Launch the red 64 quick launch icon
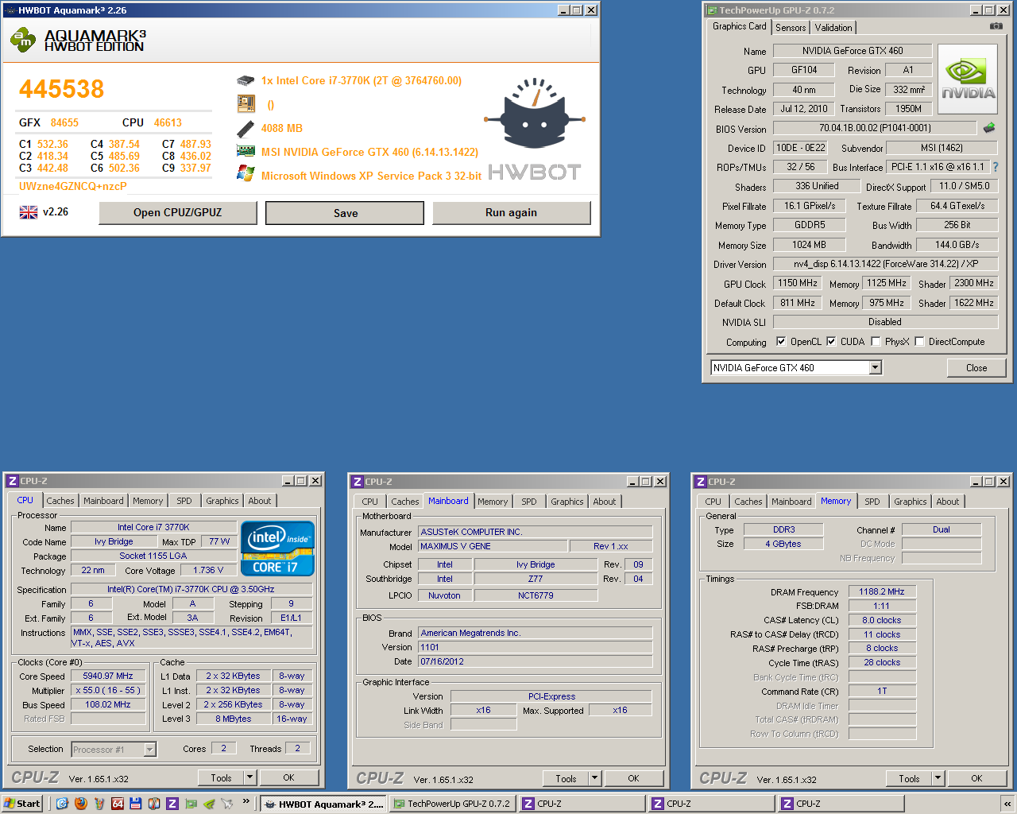This screenshot has height=814, width=1017. click(117, 804)
